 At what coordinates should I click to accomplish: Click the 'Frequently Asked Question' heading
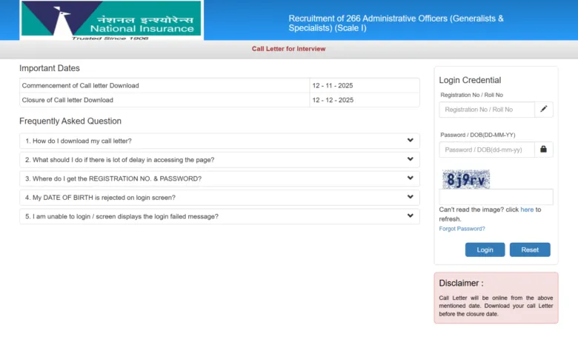coord(70,121)
